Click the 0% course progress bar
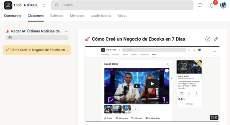This screenshot has height=125, width=230. coord(37,37)
